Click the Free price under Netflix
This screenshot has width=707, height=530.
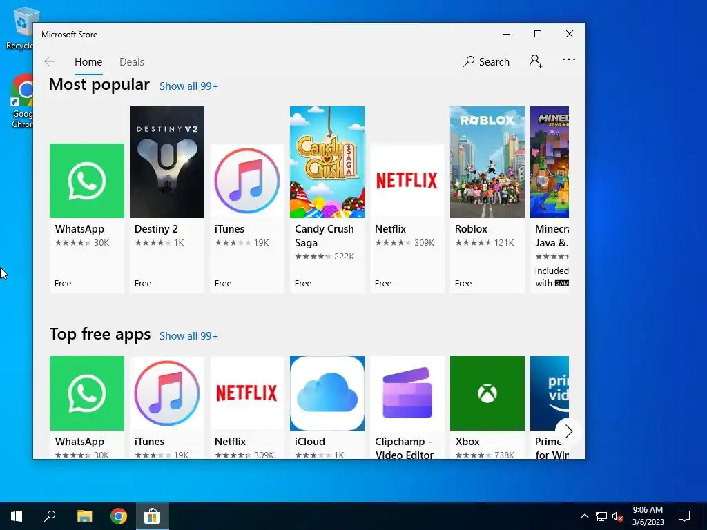[x=382, y=284]
